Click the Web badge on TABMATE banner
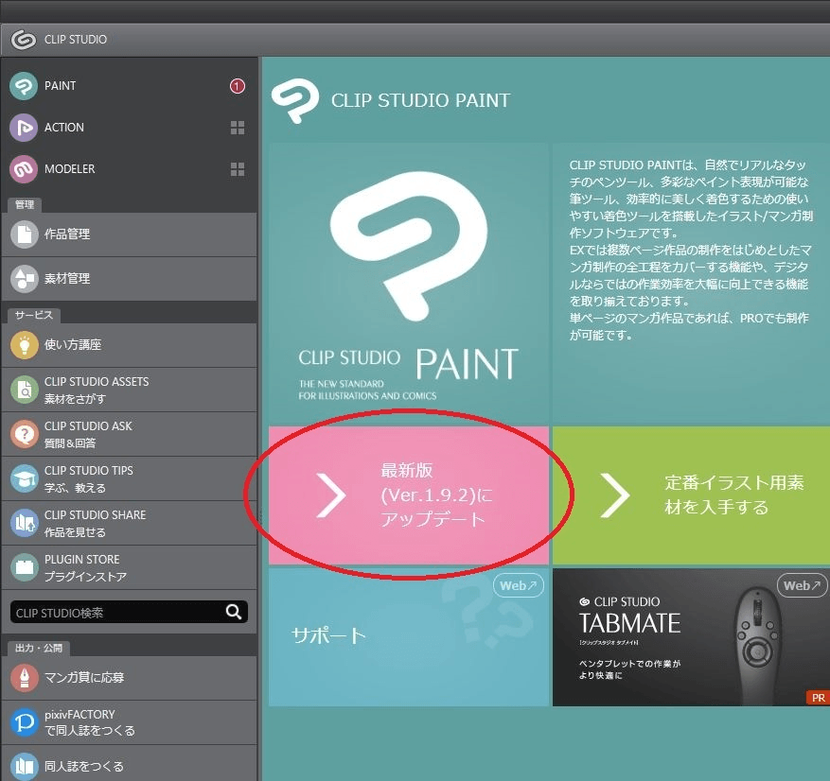 pos(802,585)
